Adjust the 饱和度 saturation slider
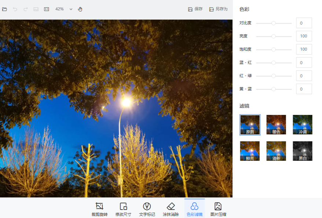 pos(274,50)
